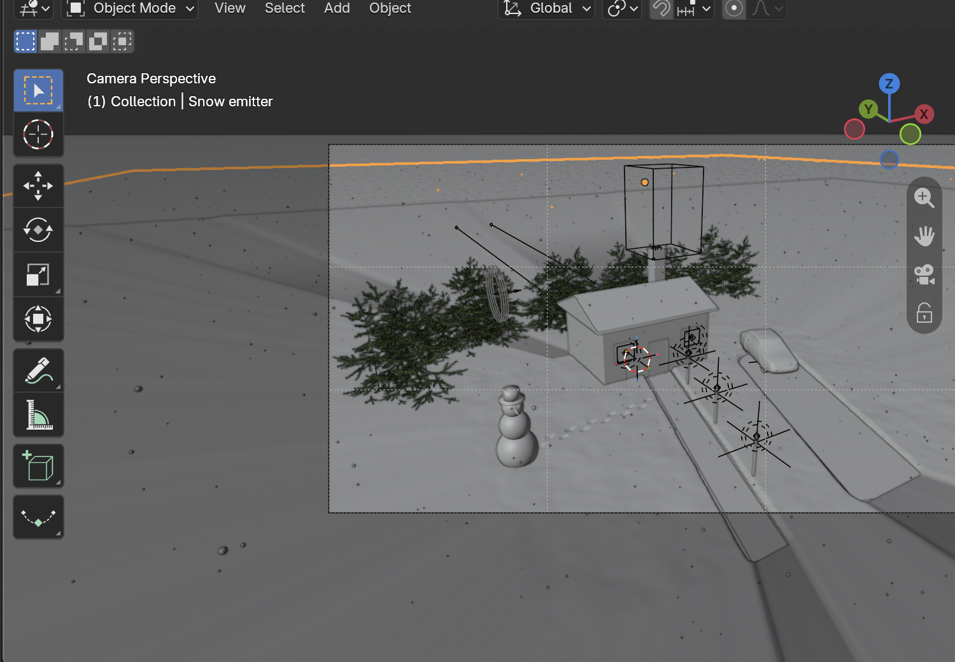This screenshot has width=955, height=662.
Task: Toggle camera-to-view lock padlock icon
Action: click(x=924, y=313)
